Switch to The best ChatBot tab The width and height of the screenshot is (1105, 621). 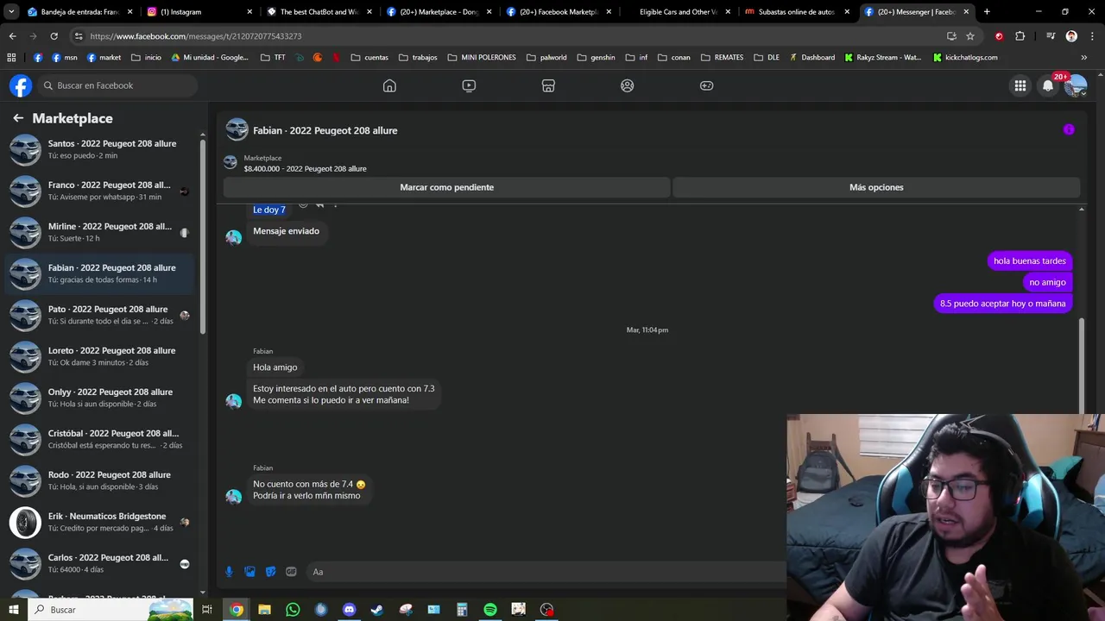317,12
